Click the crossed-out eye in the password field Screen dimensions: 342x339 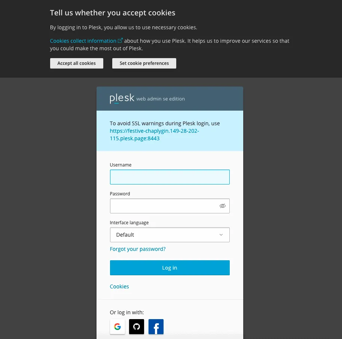pos(222,205)
